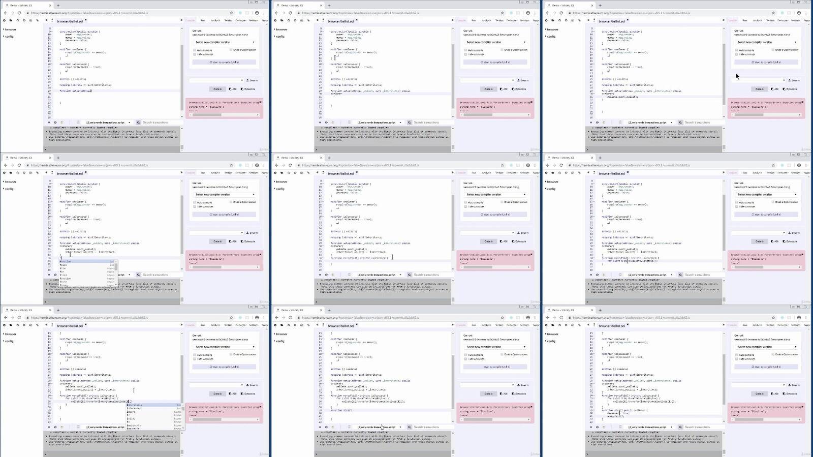
Task: Click create new file icon, middle-right window
Action: pyautogui.click(x=547, y=173)
